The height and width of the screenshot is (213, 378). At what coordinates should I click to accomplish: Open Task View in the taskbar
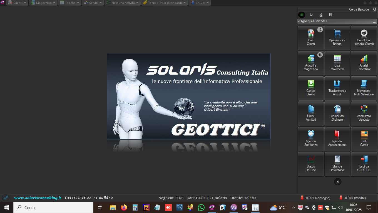click(100, 207)
